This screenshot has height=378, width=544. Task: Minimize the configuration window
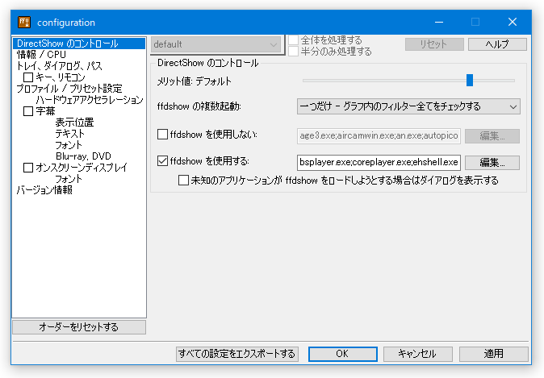[x=439, y=23]
